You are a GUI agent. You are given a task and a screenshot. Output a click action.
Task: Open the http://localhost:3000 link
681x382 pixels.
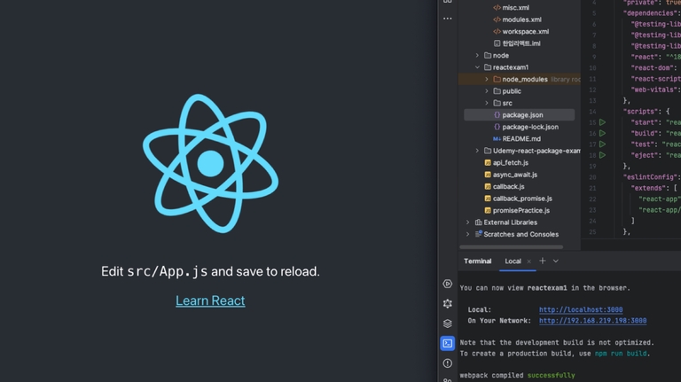pyautogui.click(x=581, y=309)
